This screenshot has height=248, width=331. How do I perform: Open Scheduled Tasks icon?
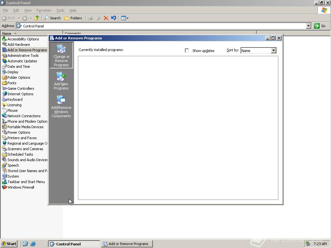5,154
